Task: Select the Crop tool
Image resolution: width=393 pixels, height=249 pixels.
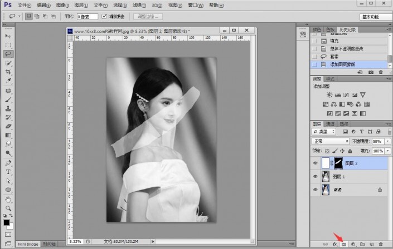Action: (x=8, y=72)
